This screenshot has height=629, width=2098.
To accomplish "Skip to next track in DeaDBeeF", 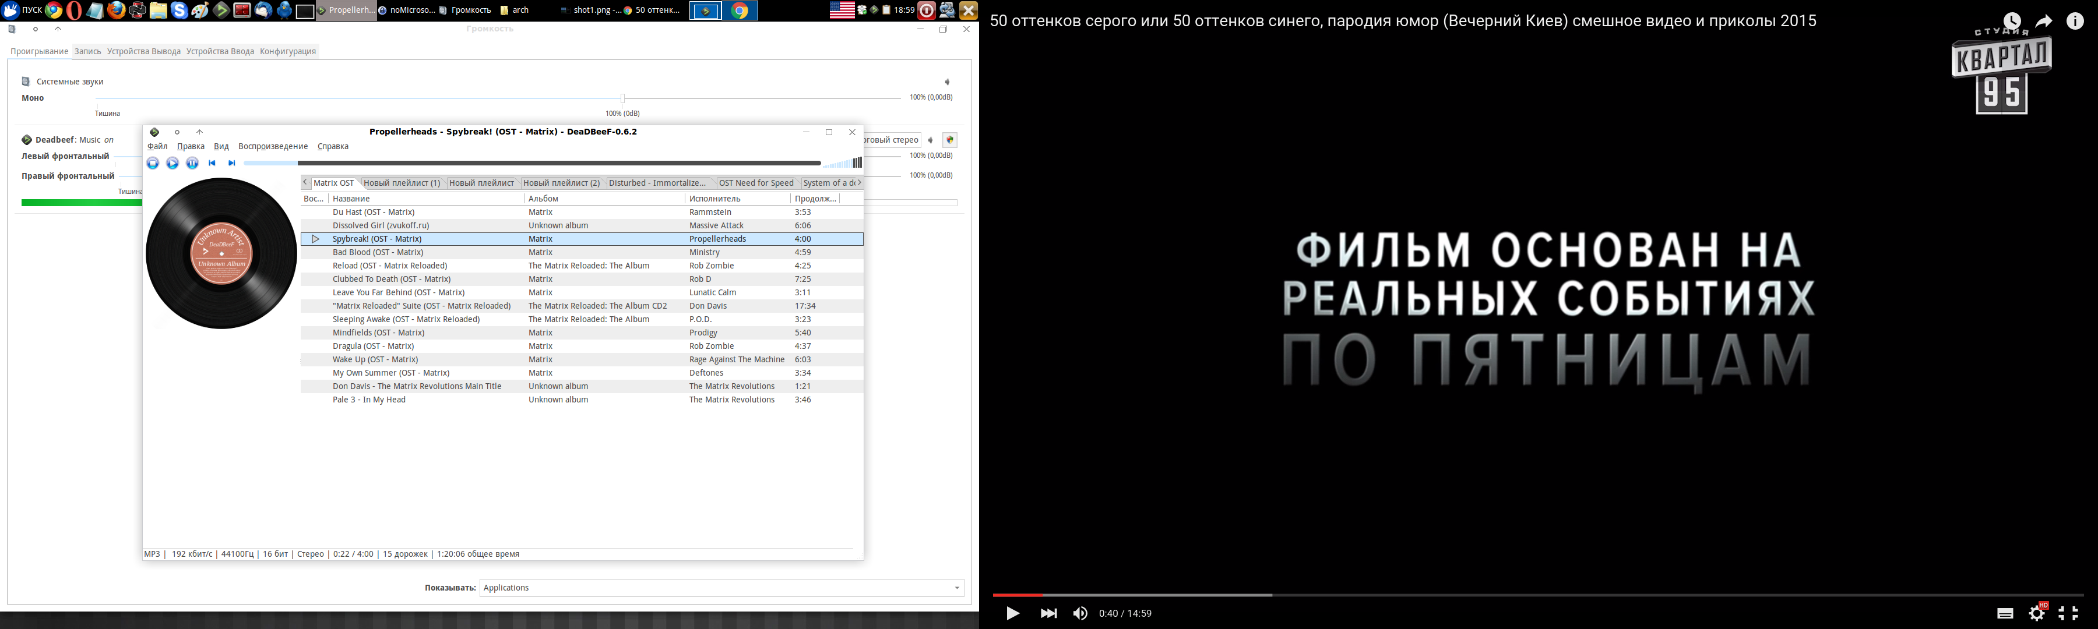I will pos(231,164).
